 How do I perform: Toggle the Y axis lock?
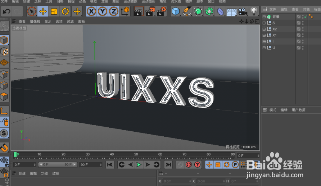pos(103,12)
